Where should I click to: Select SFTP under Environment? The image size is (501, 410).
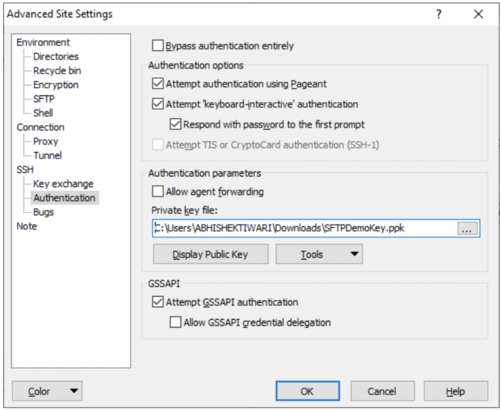click(44, 99)
